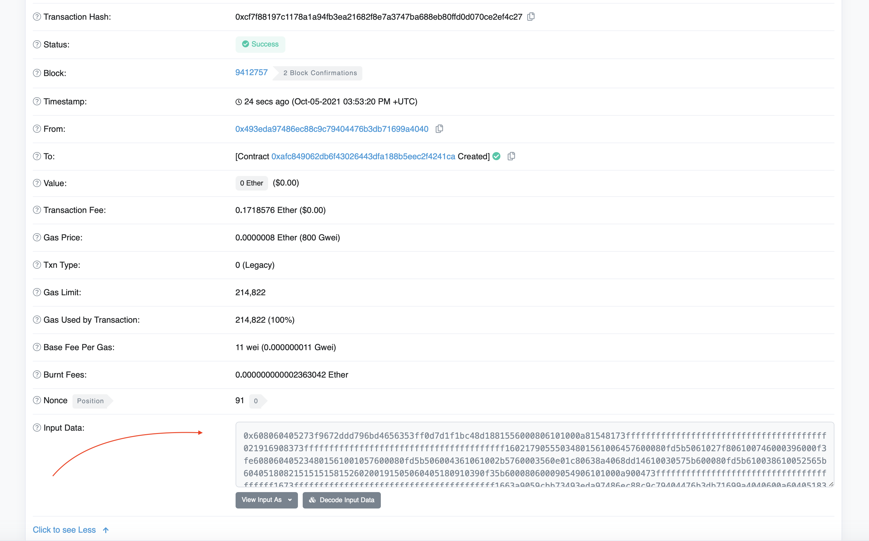The height and width of the screenshot is (541, 869).
Task: Click the green verified contract checkmark
Action: [496, 156]
